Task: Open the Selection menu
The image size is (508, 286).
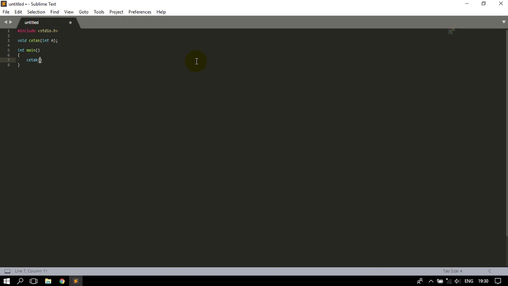Action: coord(36,12)
